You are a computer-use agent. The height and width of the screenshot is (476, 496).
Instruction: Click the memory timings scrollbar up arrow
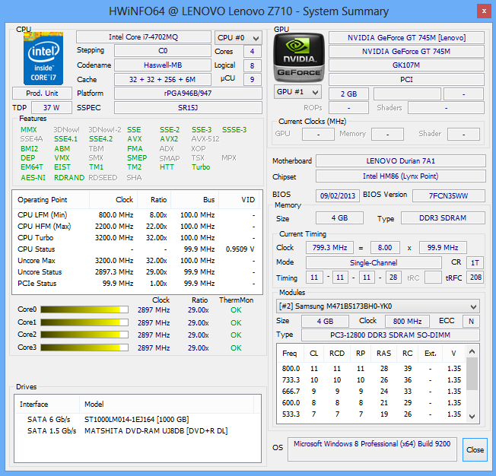pos(472,351)
